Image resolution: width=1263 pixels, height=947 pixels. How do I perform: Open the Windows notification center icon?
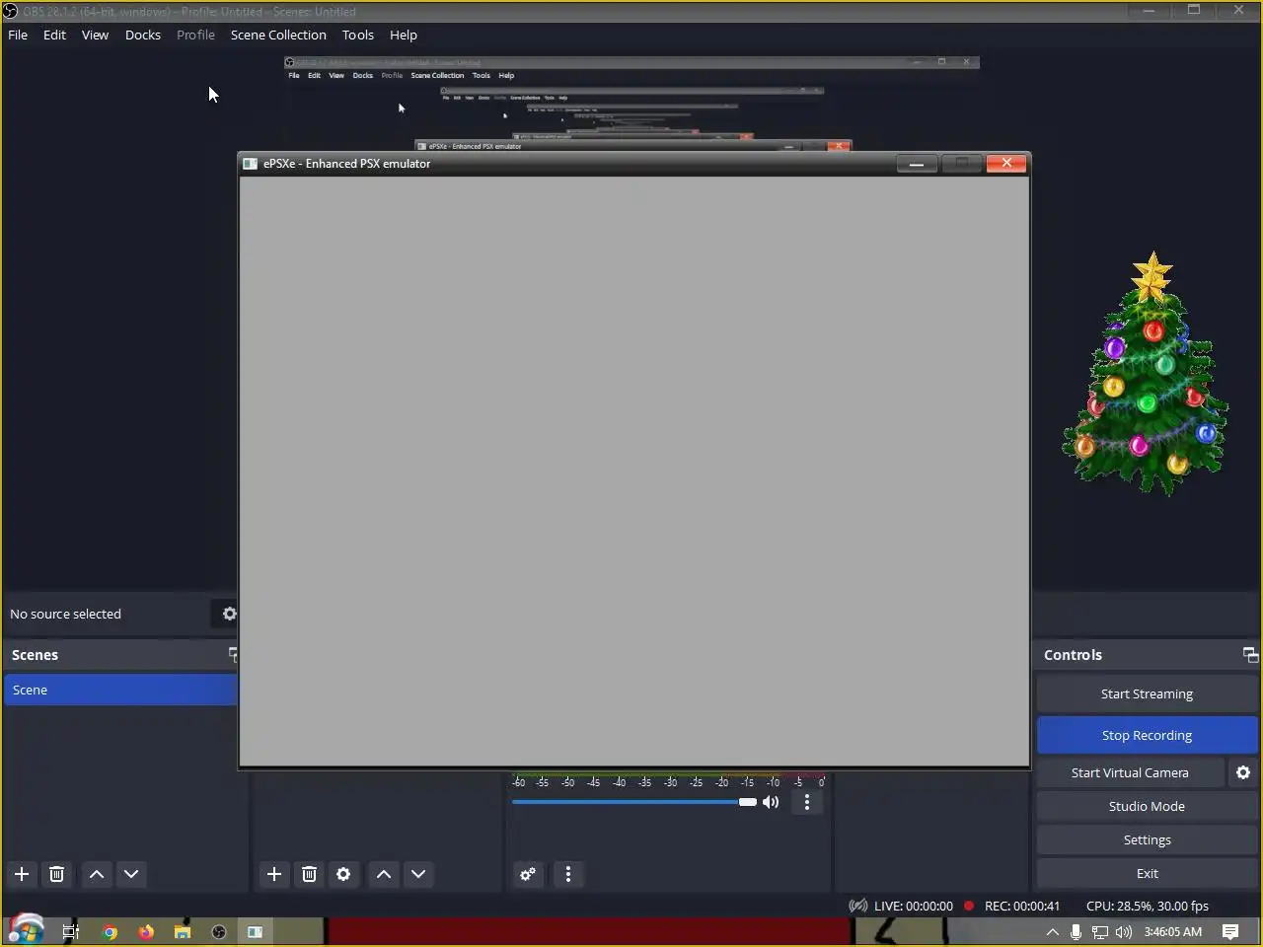1230,931
